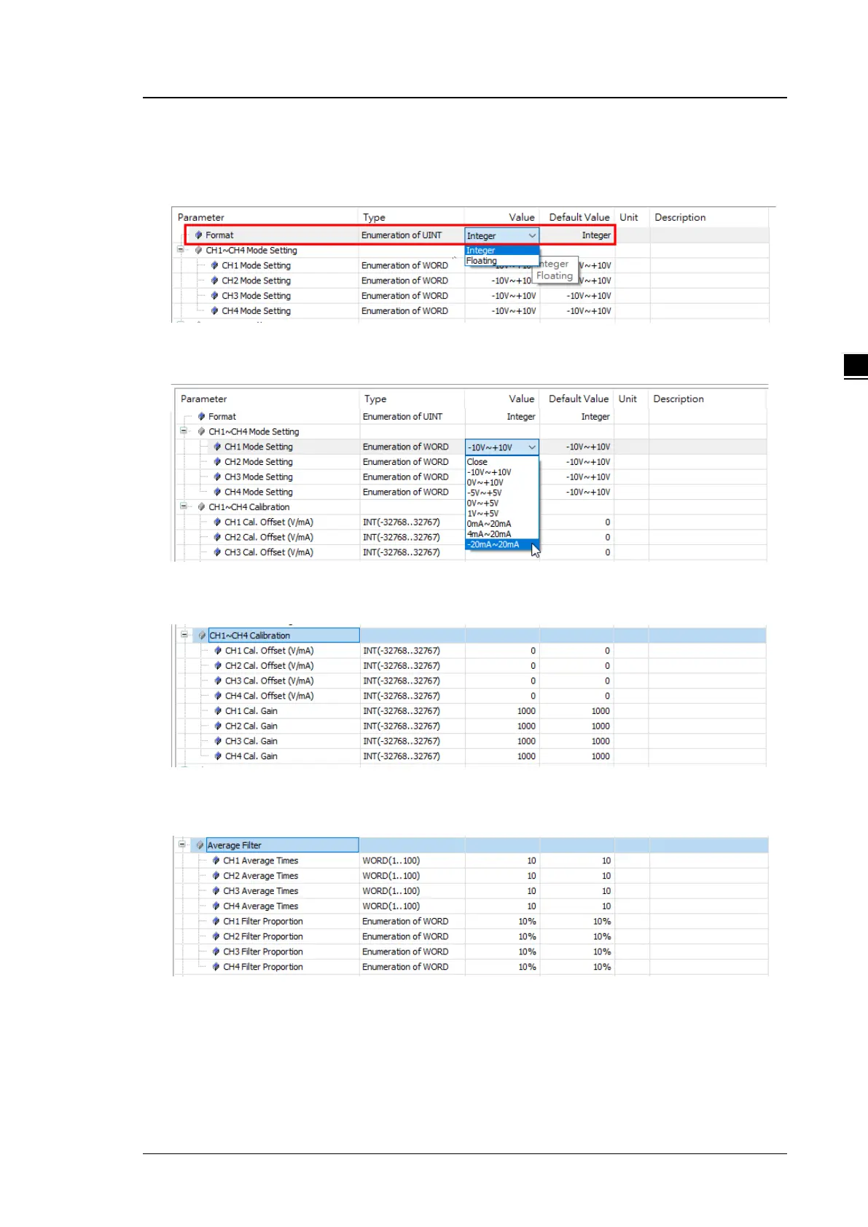Click CH1 Cal. Gain icon
This screenshot has height=1227, width=868.
[218, 711]
